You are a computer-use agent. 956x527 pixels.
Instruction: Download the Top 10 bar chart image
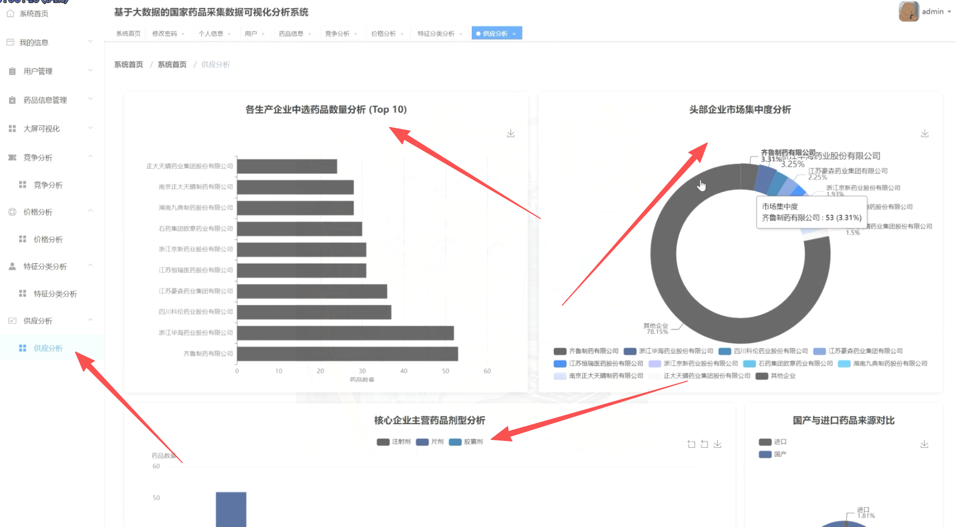[510, 133]
